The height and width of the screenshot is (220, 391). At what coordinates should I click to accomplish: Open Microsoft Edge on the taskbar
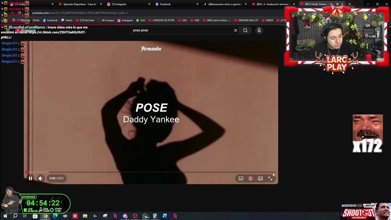tap(55, 216)
